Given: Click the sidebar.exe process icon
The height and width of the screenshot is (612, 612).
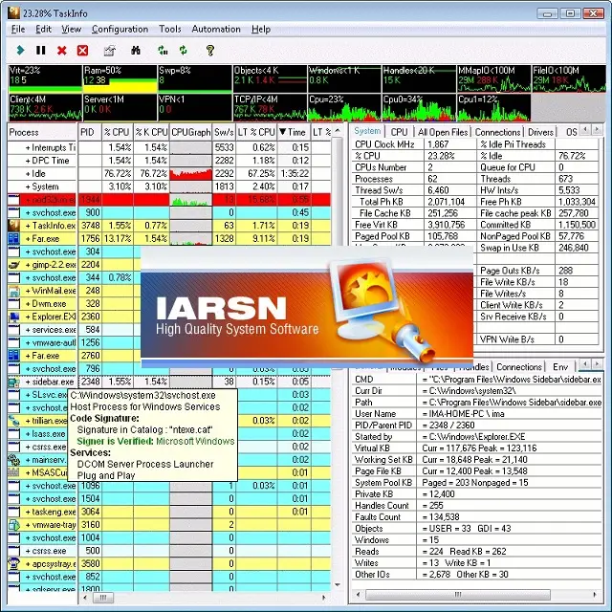Looking at the screenshot, I should [x=14, y=382].
